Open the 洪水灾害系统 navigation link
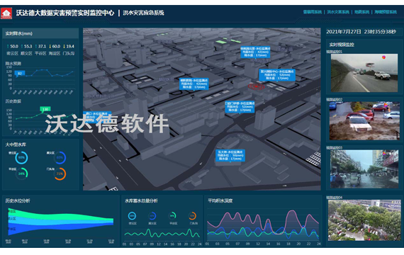 click(338, 12)
